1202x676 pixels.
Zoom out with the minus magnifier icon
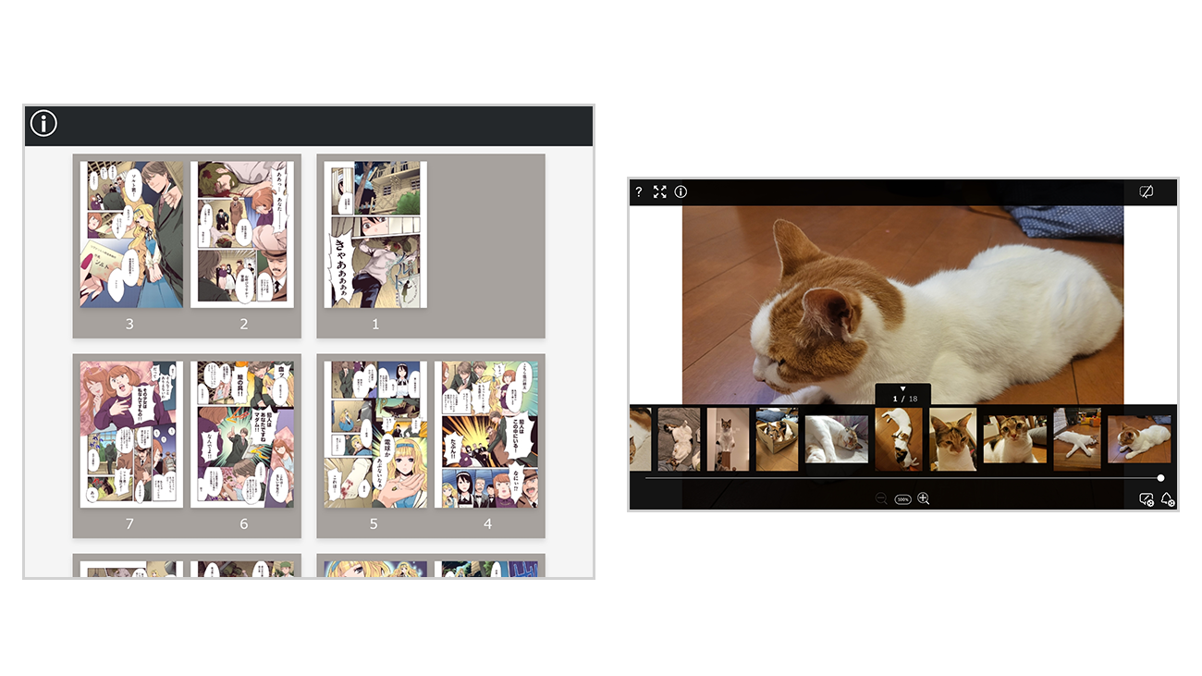coord(881,498)
